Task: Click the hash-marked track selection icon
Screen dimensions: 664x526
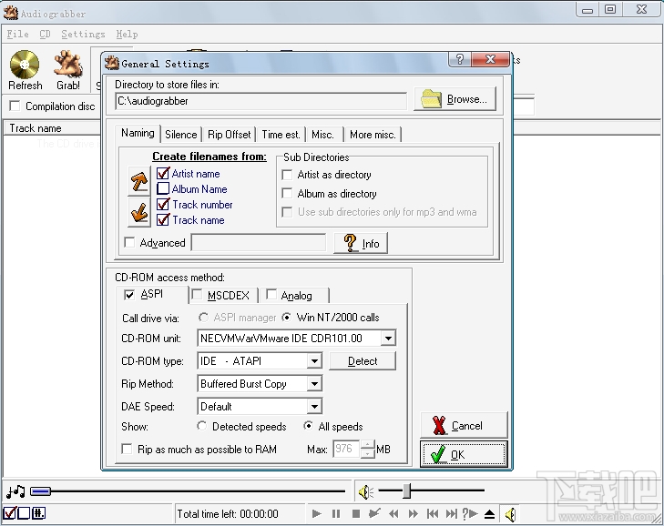Action: (x=38, y=513)
